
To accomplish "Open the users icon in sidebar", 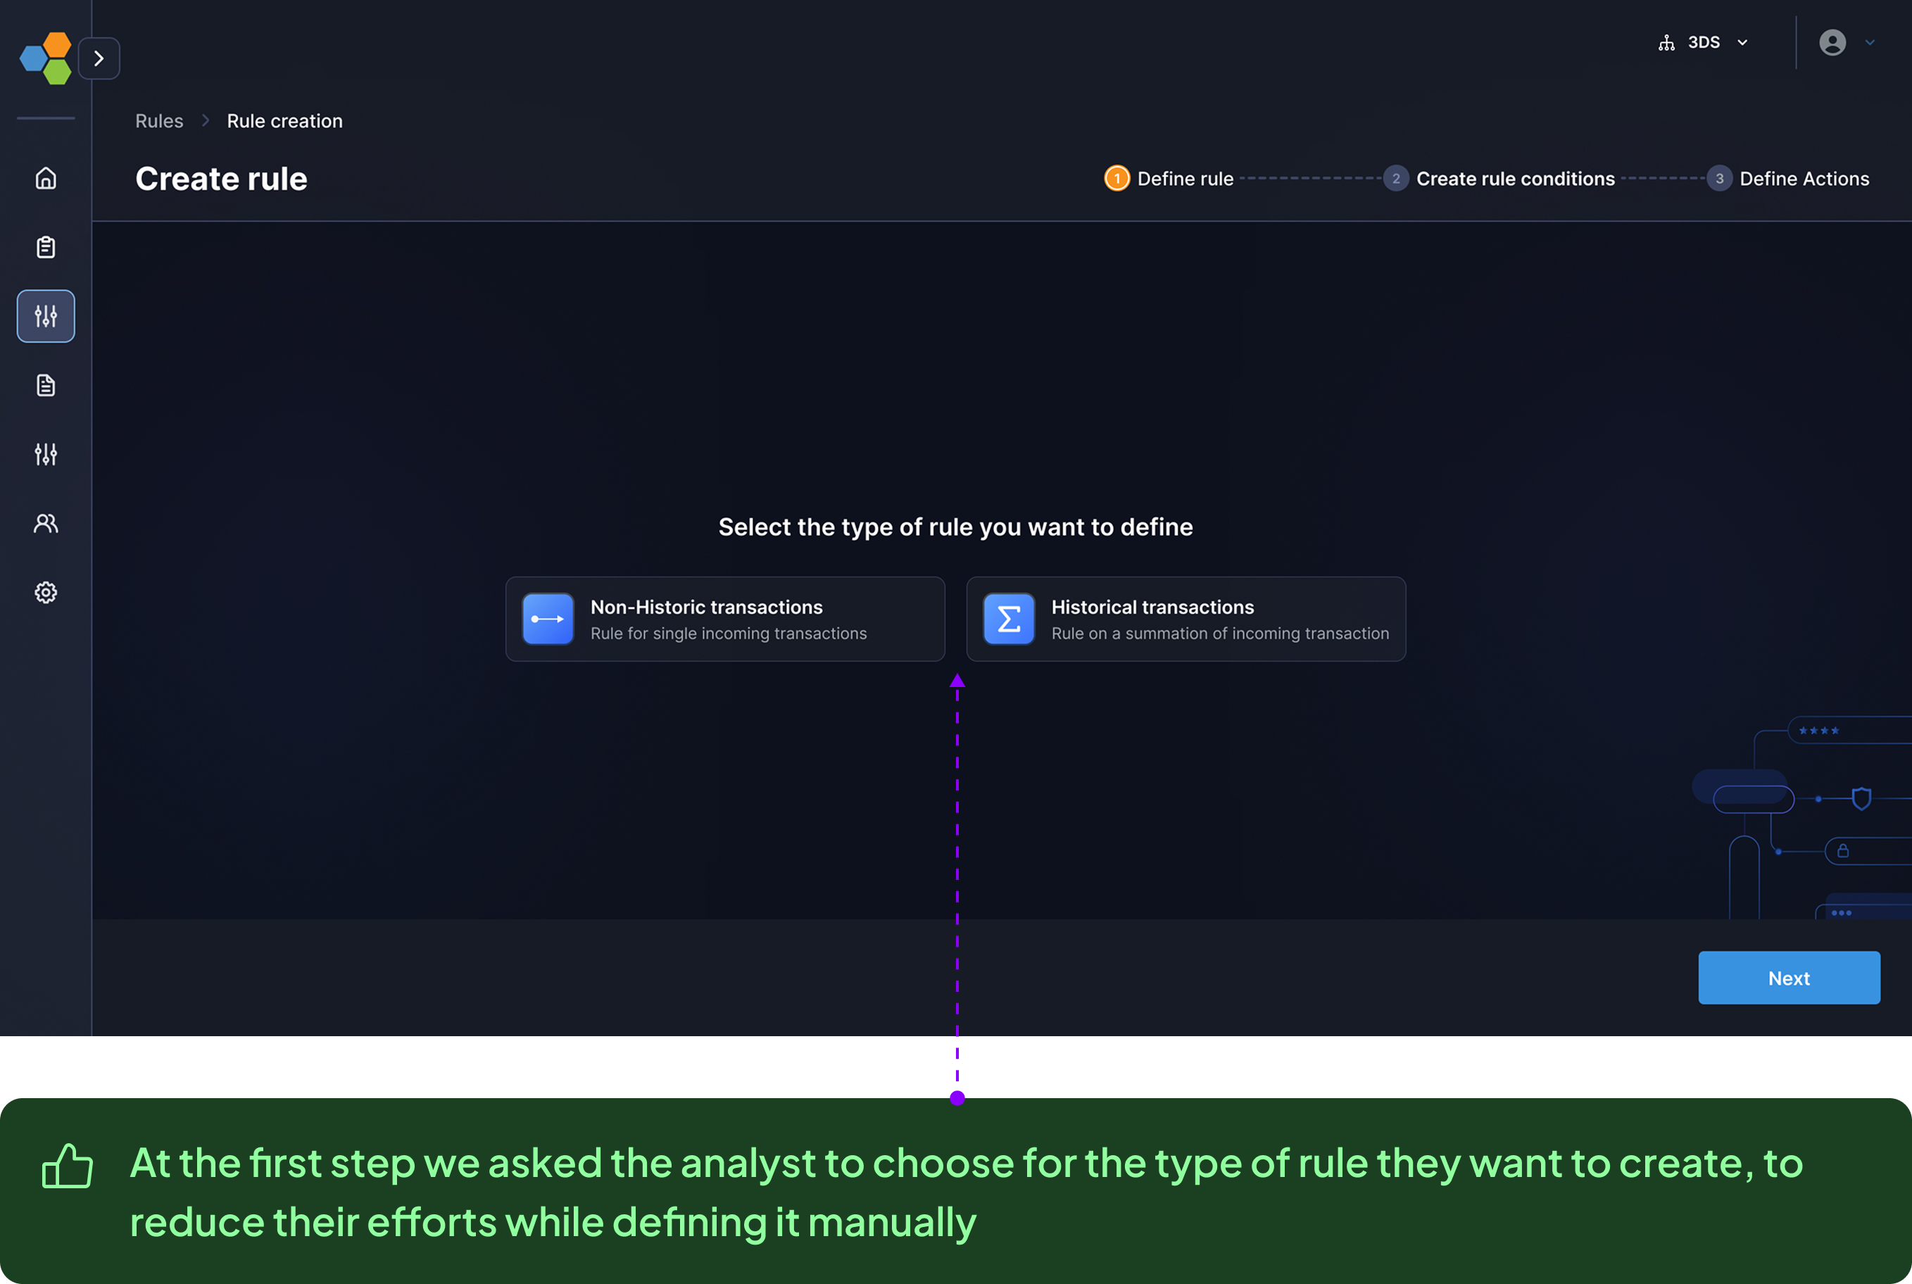I will point(46,523).
